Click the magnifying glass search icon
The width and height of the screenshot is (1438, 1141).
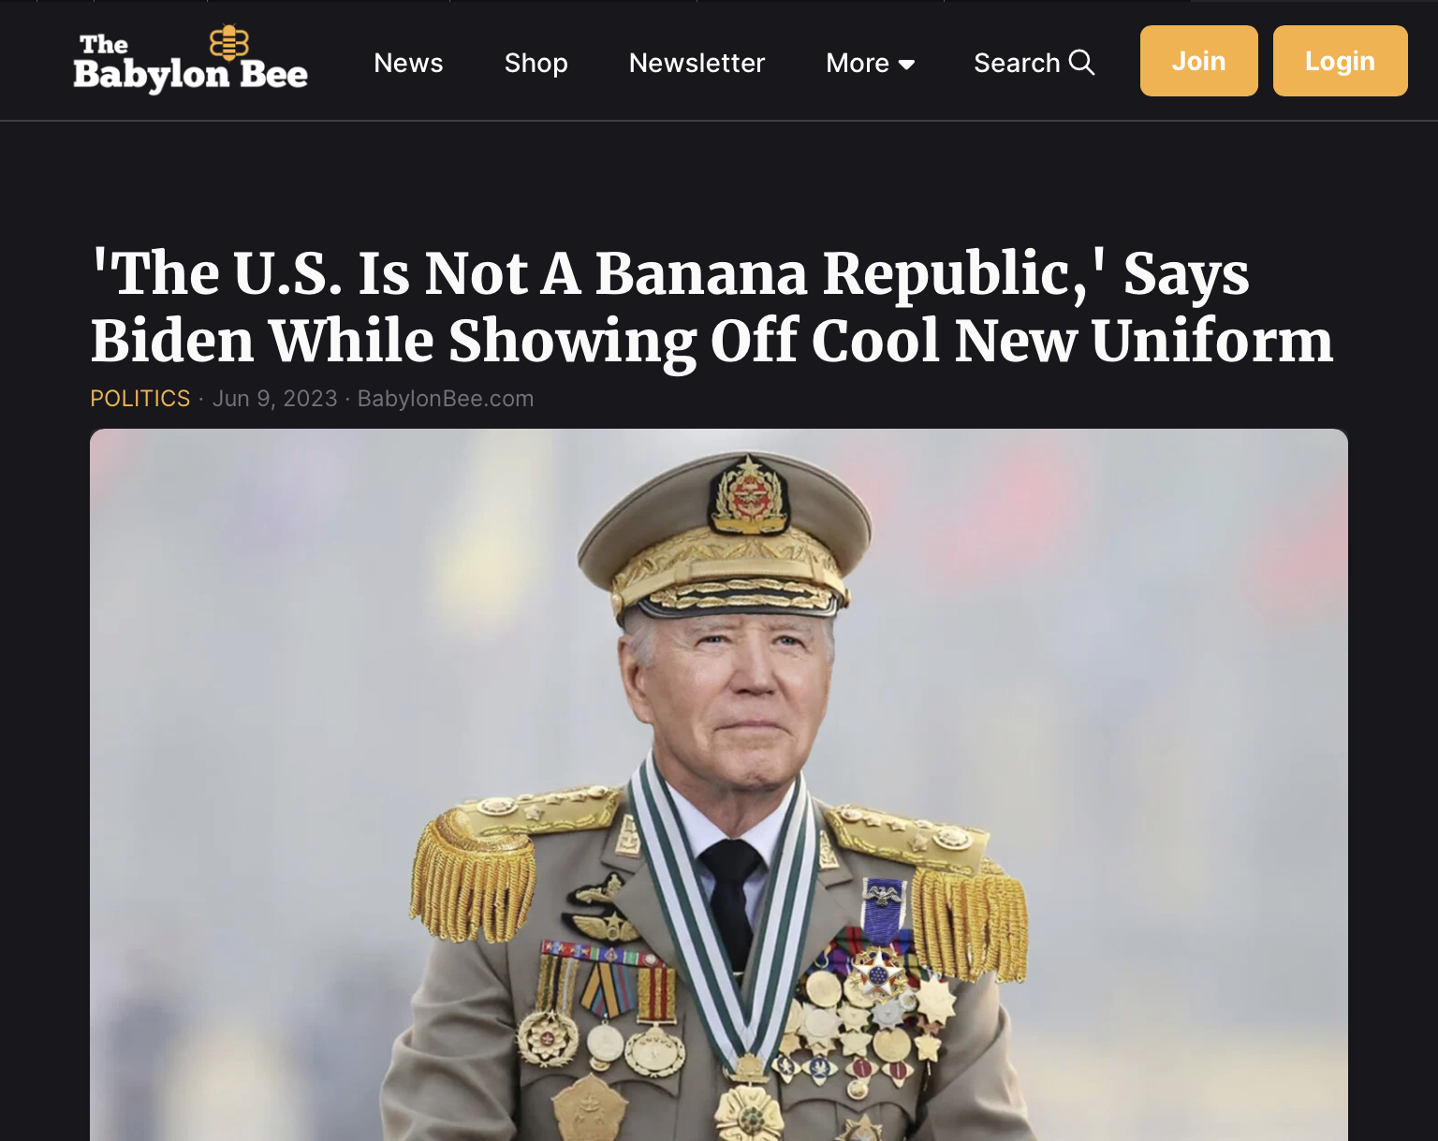(x=1082, y=62)
